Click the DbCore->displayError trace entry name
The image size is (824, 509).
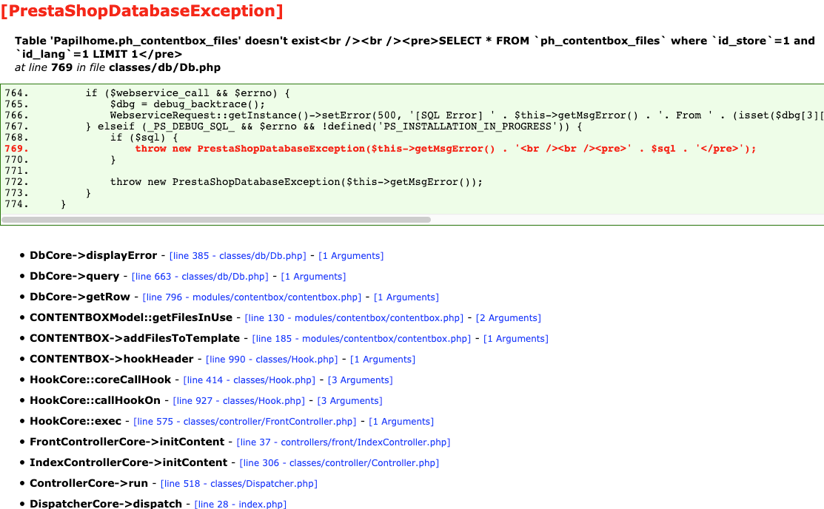[x=93, y=255]
